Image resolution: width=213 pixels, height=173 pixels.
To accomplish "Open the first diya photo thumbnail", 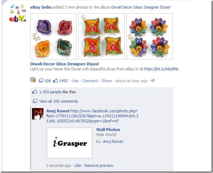I will (x=53, y=36).
